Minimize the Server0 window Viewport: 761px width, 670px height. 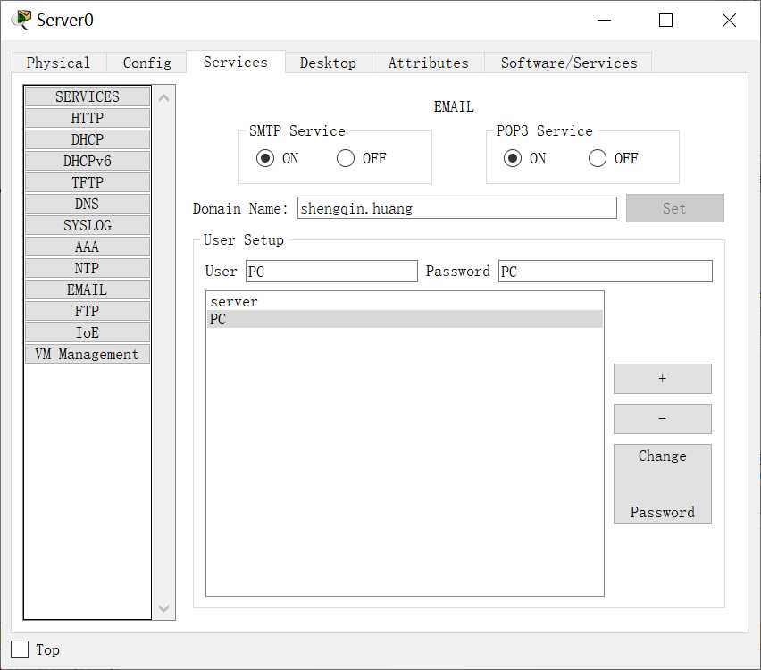[x=604, y=20]
